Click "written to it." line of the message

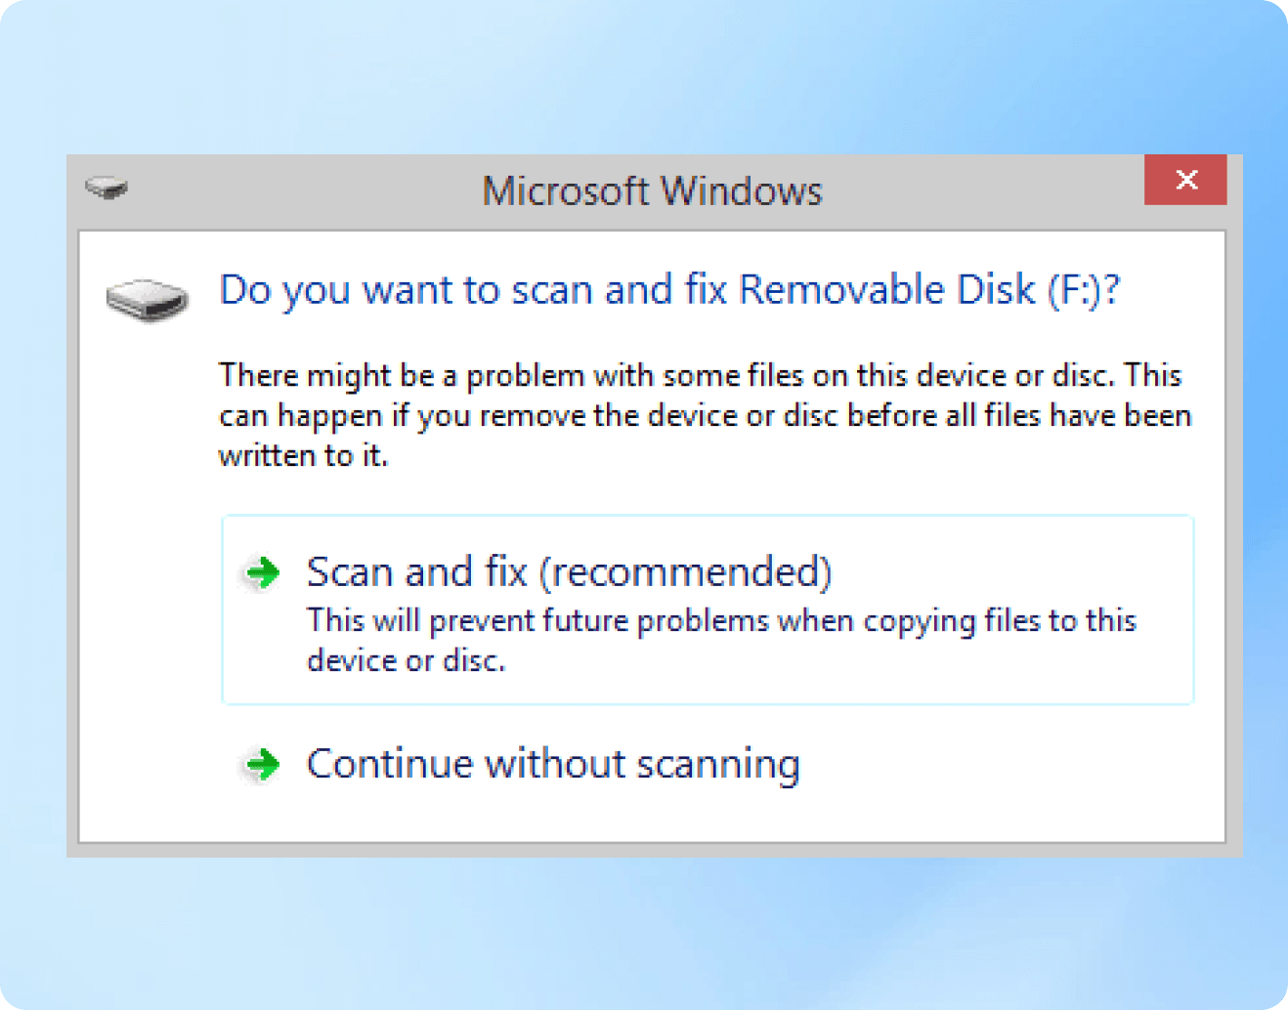(x=303, y=456)
